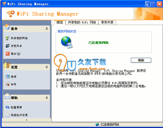Collapse the 菜单 panel with its chevron
Screen dimensions: 163x128
coord(47,28)
